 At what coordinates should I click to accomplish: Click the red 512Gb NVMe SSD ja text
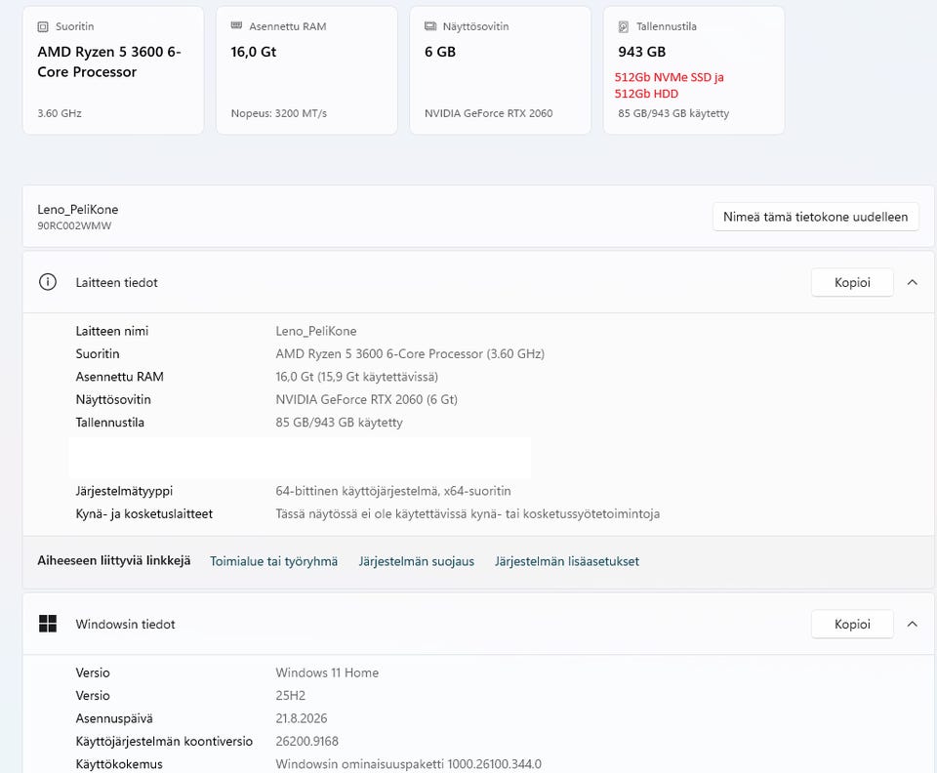coord(670,77)
